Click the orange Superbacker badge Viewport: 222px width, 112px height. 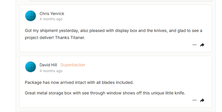[73, 65]
